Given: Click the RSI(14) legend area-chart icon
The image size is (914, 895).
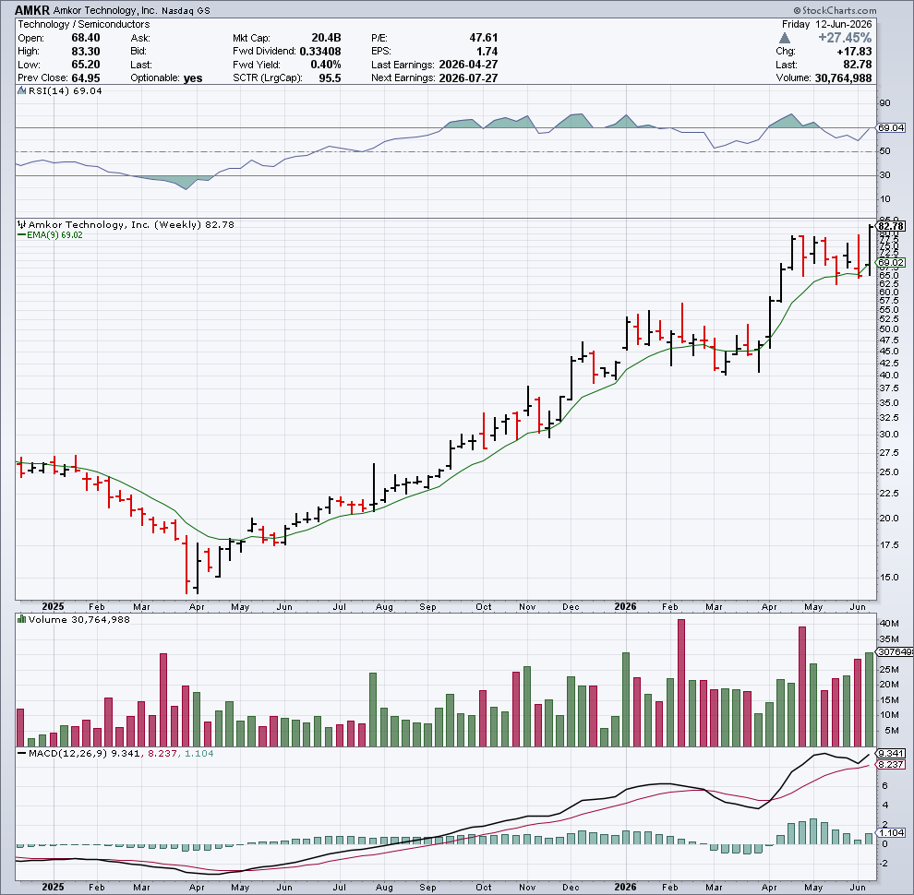Looking at the screenshot, I should coord(21,91).
